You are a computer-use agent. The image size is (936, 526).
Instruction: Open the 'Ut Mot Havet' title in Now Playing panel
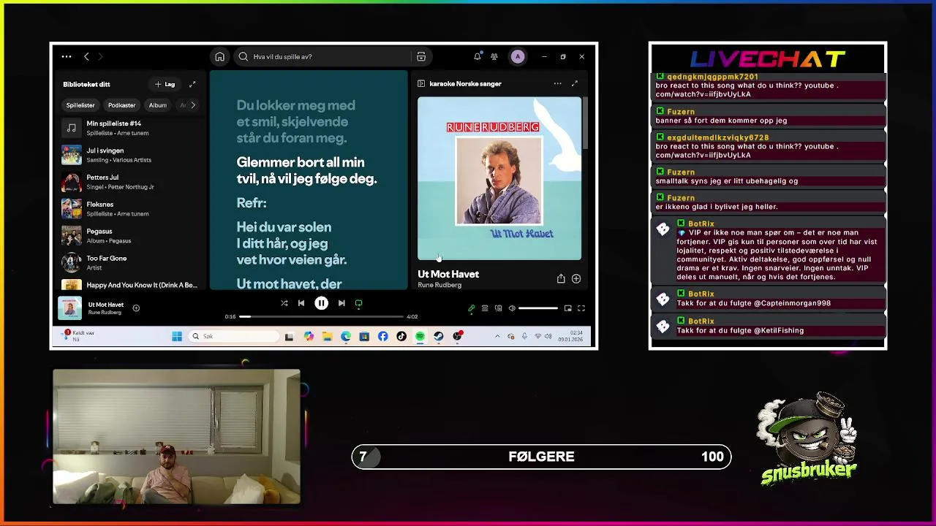pyautogui.click(x=448, y=274)
